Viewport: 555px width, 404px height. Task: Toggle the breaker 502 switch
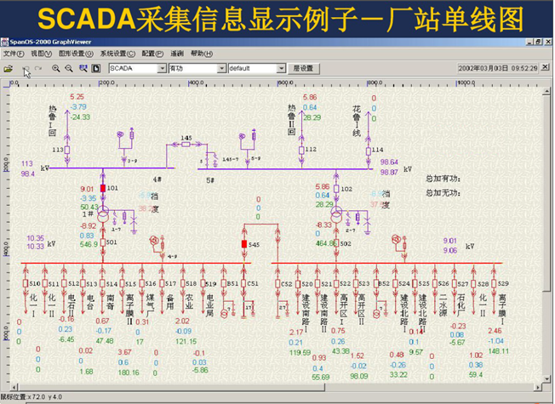pos(337,243)
